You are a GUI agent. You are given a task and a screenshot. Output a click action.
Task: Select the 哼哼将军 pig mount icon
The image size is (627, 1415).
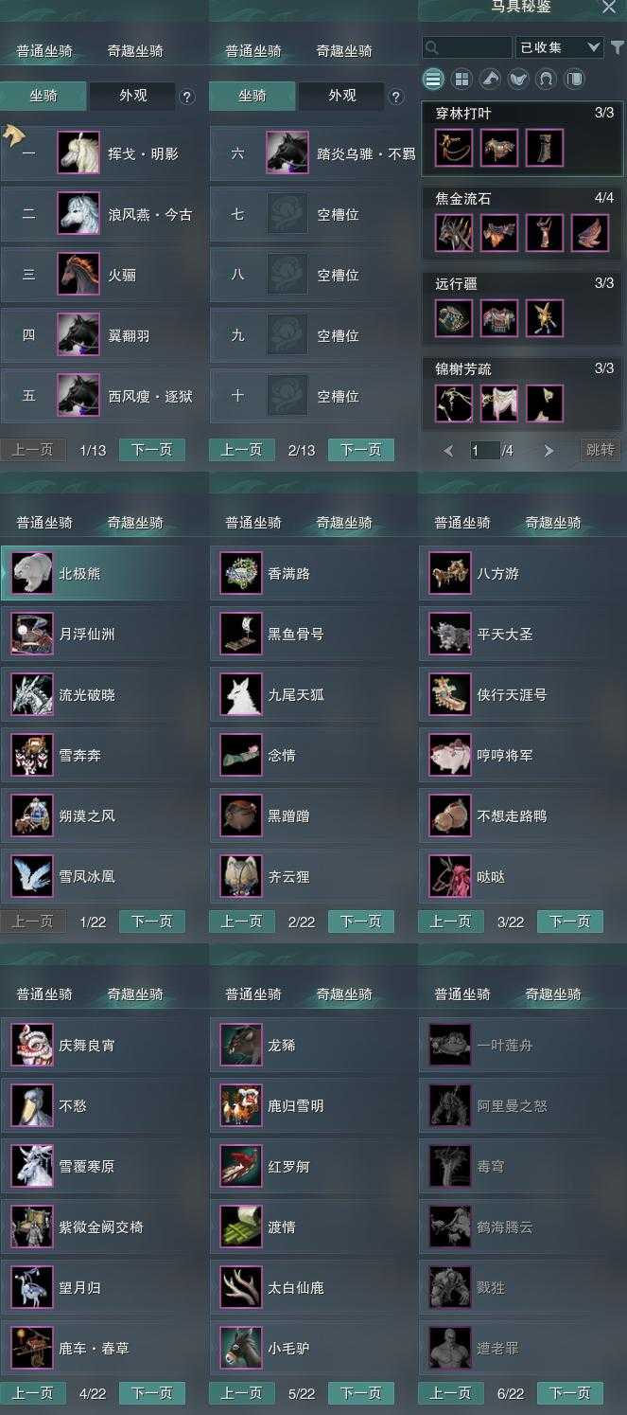point(450,756)
